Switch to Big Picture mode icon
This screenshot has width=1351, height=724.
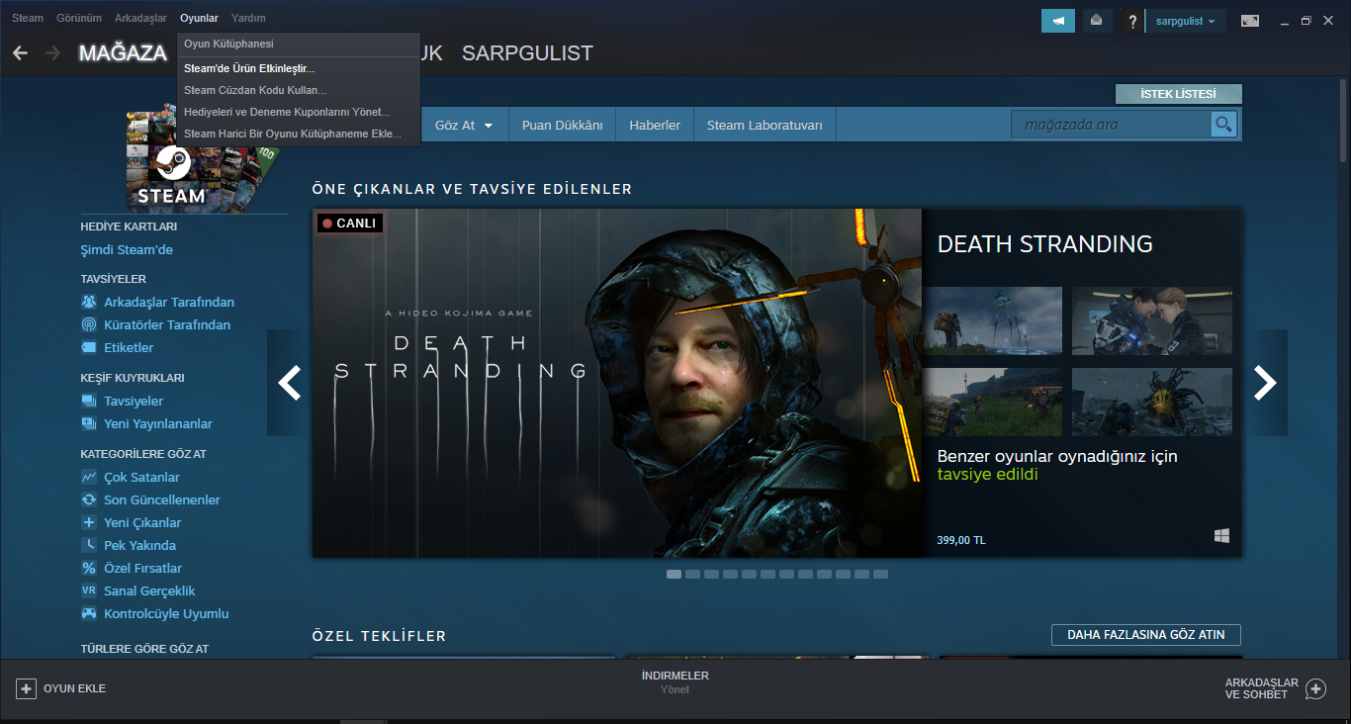click(x=1250, y=21)
